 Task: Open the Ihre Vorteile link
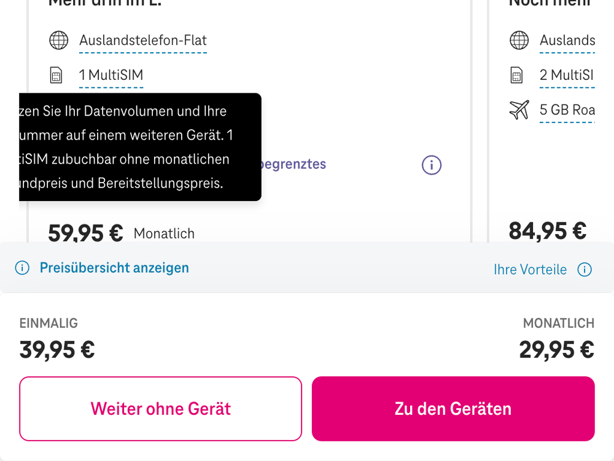click(x=530, y=269)
